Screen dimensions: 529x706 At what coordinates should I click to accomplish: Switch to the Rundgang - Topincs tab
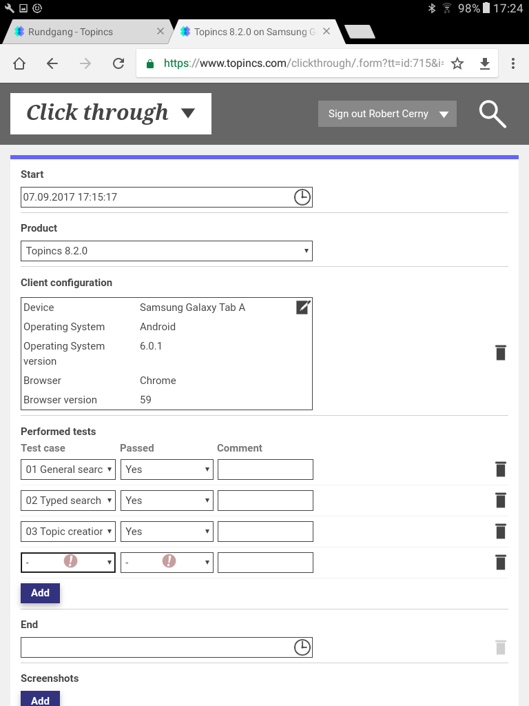86,32
